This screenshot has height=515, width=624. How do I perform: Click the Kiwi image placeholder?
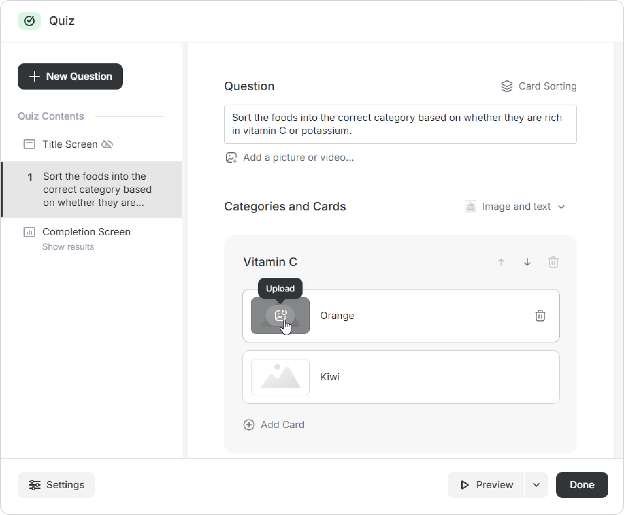pos(280,377)
